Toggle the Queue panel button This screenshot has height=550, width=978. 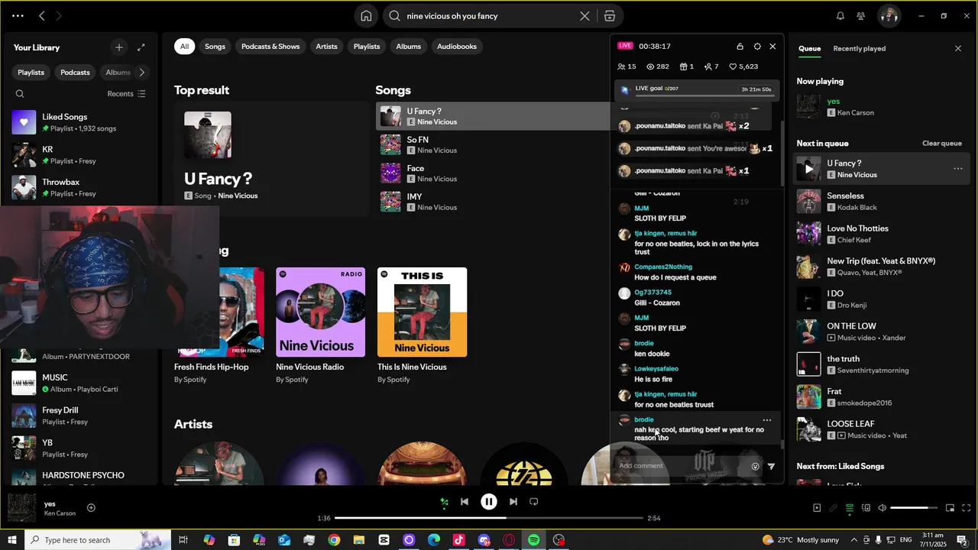tap(850, 508)
